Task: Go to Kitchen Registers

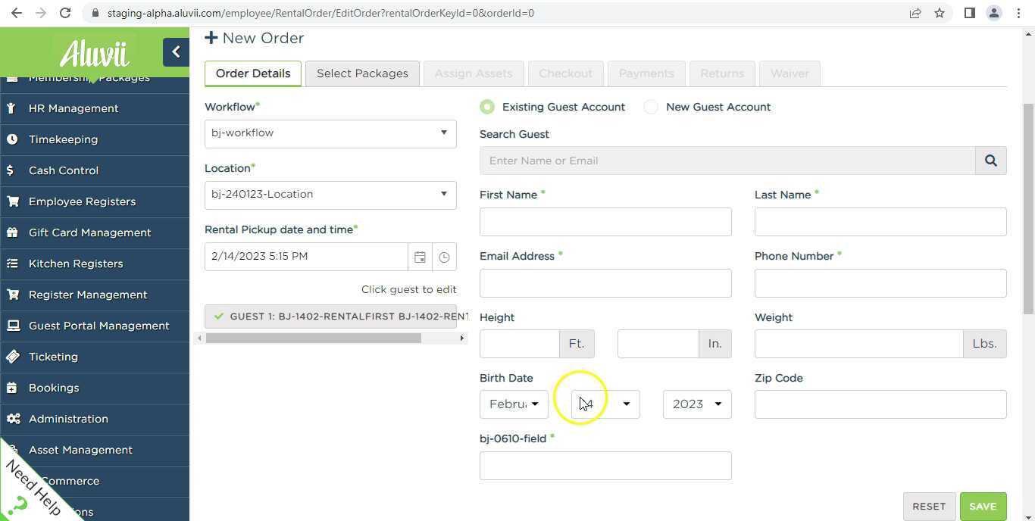Action: 75,264
